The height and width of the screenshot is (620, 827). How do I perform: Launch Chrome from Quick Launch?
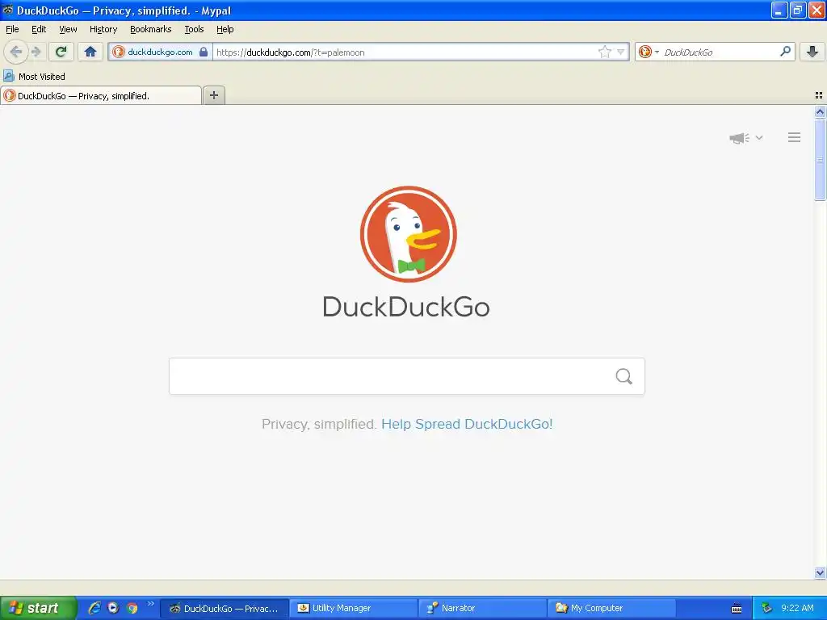coord(132,608)
